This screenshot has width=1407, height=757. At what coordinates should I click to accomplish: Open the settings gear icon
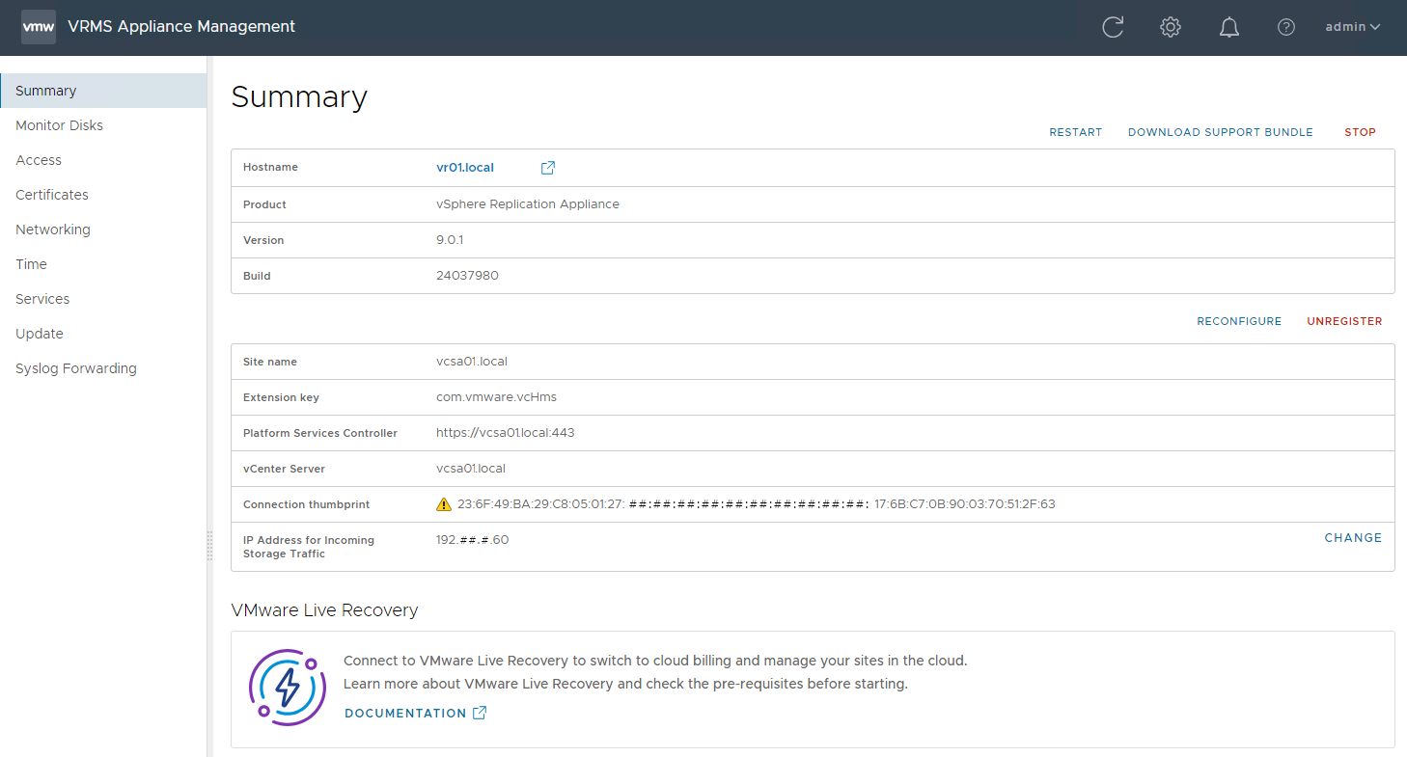click(x=1171, y=27)
